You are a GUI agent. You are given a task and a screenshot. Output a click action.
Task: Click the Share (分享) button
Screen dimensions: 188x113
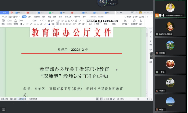pyautogui.click(x=142, y=17)
